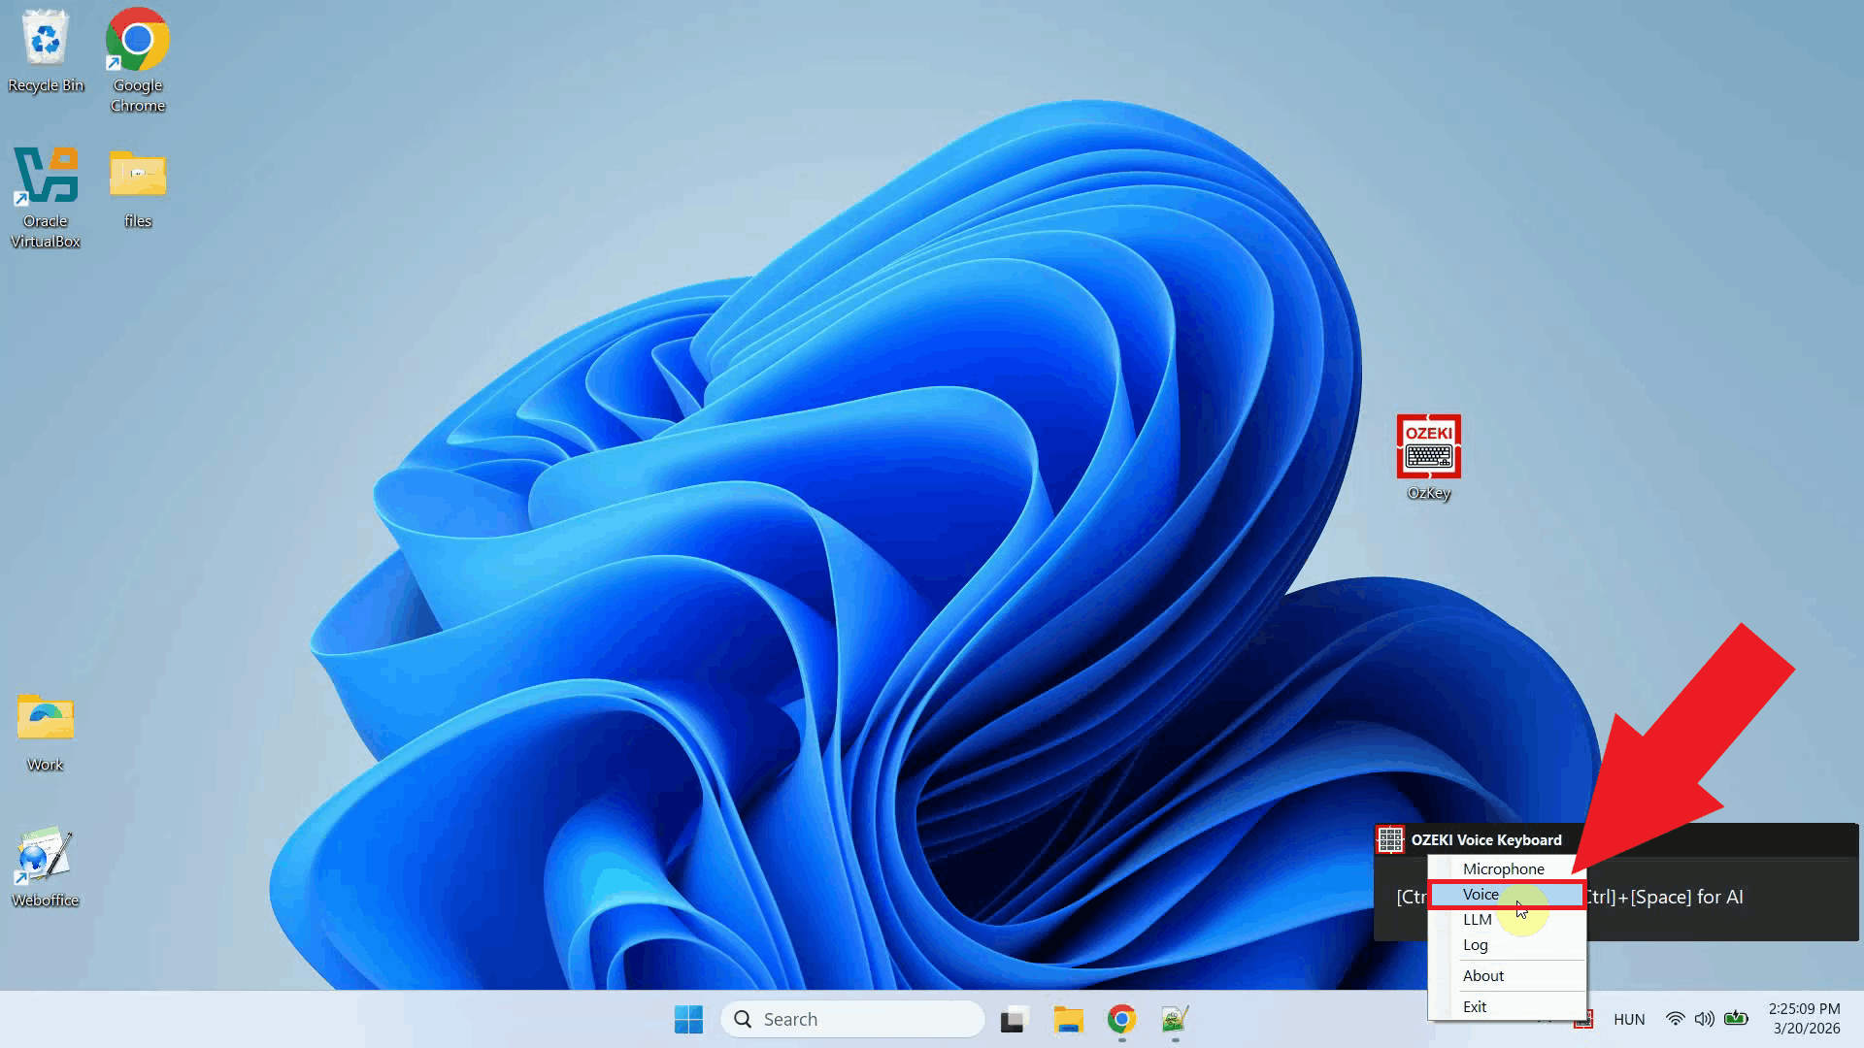Open the calendar by clicking the clock
The width and height of the screenshot is (1864, 1048).
pos(1806,1019)
